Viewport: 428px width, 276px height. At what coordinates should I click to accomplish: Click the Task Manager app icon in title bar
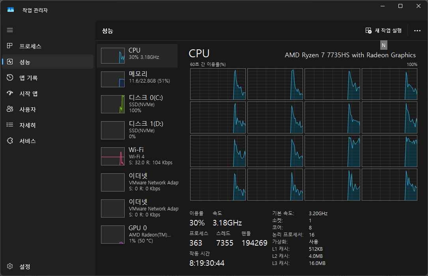(x=11, y=10)
